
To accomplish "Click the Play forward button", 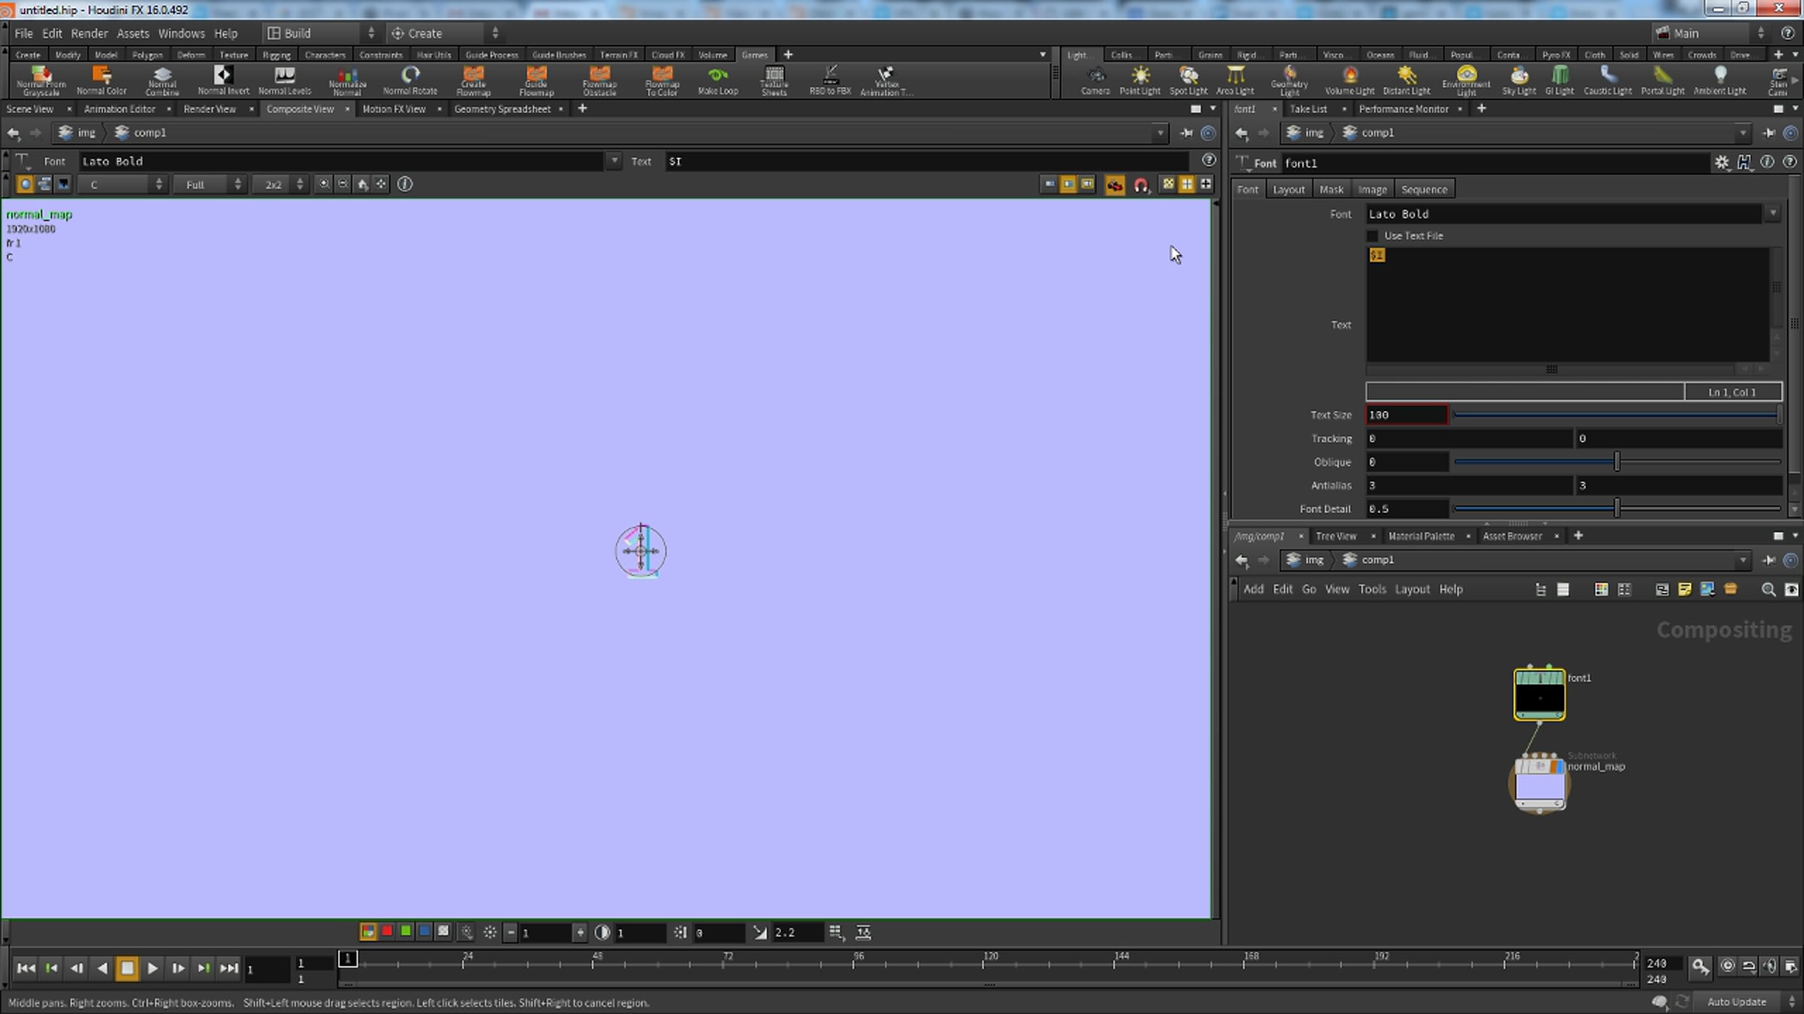I will [153, 968].
